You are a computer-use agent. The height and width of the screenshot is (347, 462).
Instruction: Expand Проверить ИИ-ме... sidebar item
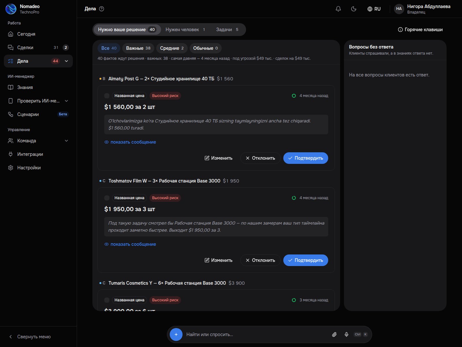tap(66, 101)
